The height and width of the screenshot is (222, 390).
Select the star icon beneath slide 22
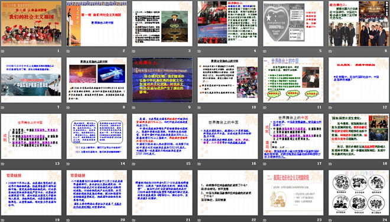[199, 220]
